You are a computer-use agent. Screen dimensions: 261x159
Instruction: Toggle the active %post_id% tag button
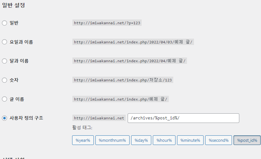247,140
